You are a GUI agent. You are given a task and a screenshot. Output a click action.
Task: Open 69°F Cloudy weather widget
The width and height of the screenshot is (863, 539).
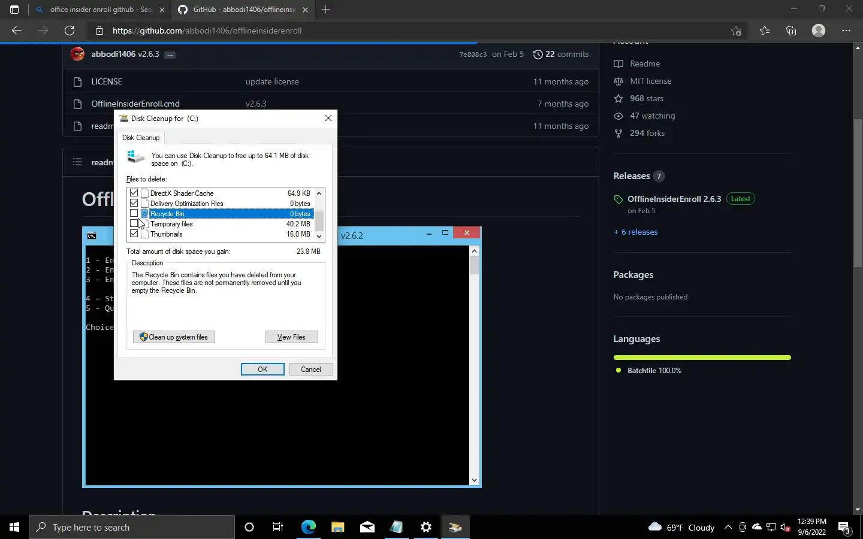click(x=681, y=527)
